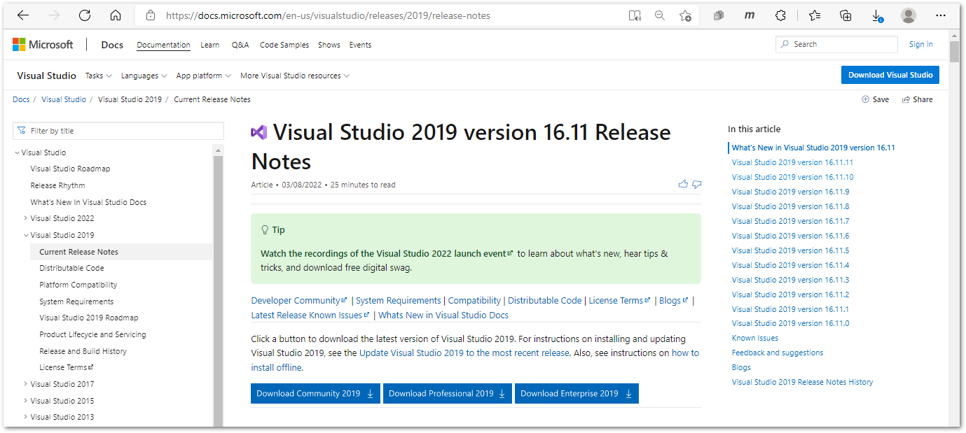Open the Q&A tab
Viewport: 966px width, 433px height.
240,45
